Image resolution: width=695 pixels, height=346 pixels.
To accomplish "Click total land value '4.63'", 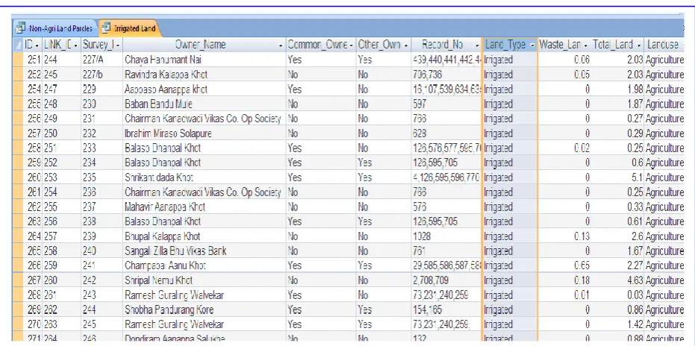I will 617,280.
